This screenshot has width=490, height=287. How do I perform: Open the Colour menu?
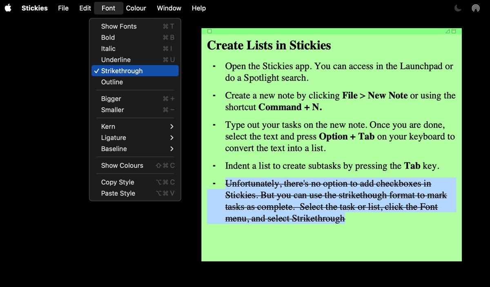tap(136, 8)
